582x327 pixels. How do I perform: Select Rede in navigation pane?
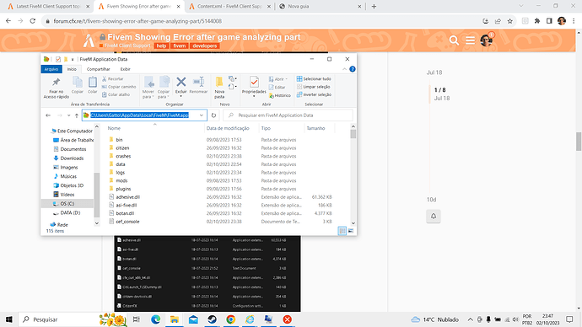(x=59, y=225)
